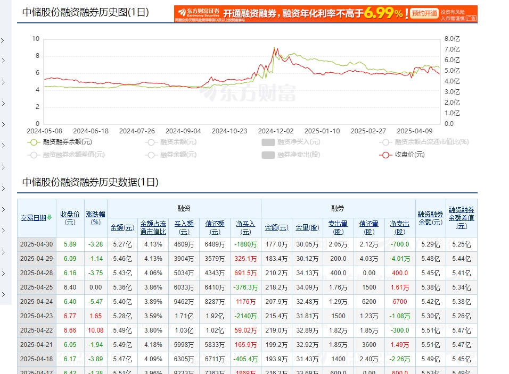Toggle the 融资余额(元) legend series
The height and width of the screenshot is (374, 509).
(x=171, y=142)
